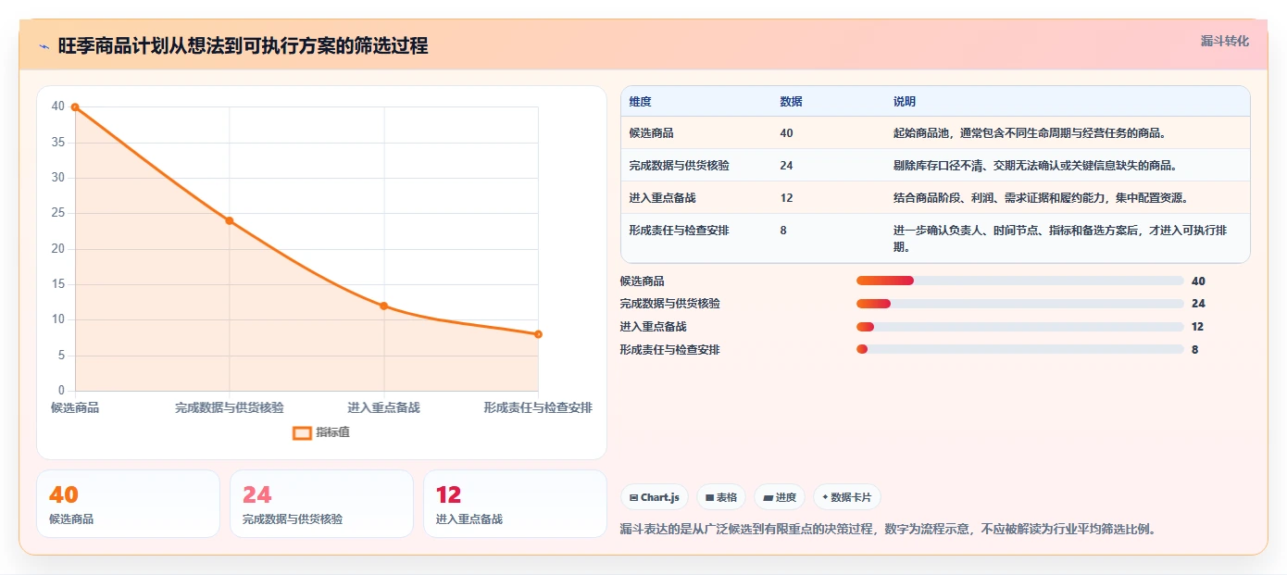The height and width of the screenshot is (575, 1287).
Task: Click the chart data point for 进入重点备战 at 12
Action: pyautogui.click(x=383, y=306)
